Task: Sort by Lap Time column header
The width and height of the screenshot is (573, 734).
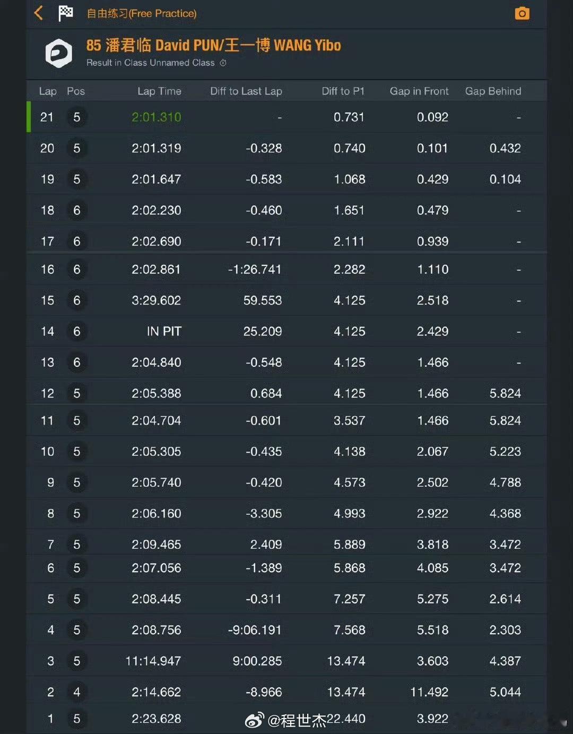Action: pos(159,91)
